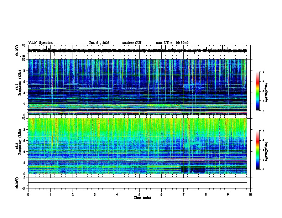Click the ch.3 flat voltage line
The width and height of the screenshot is (282, 218).
137,183
